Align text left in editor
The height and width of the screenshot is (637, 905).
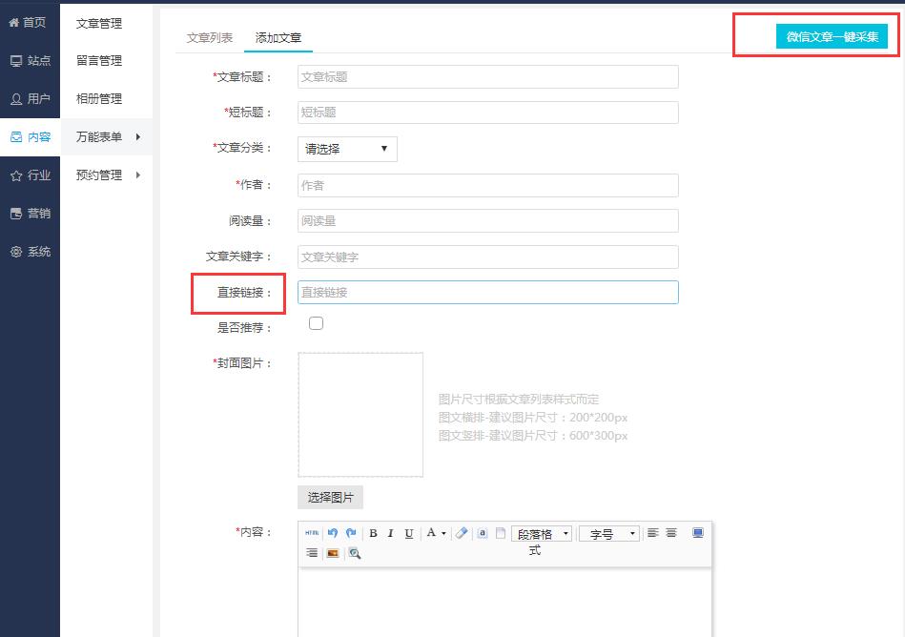653,532
